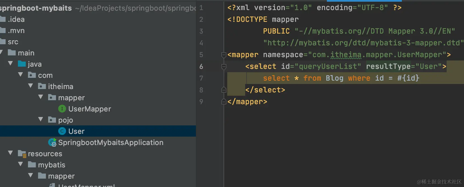Viewport: 464px width, 187px height.
Task: Click line number 7 in the gutter
Action: click(x=201, y=78)
